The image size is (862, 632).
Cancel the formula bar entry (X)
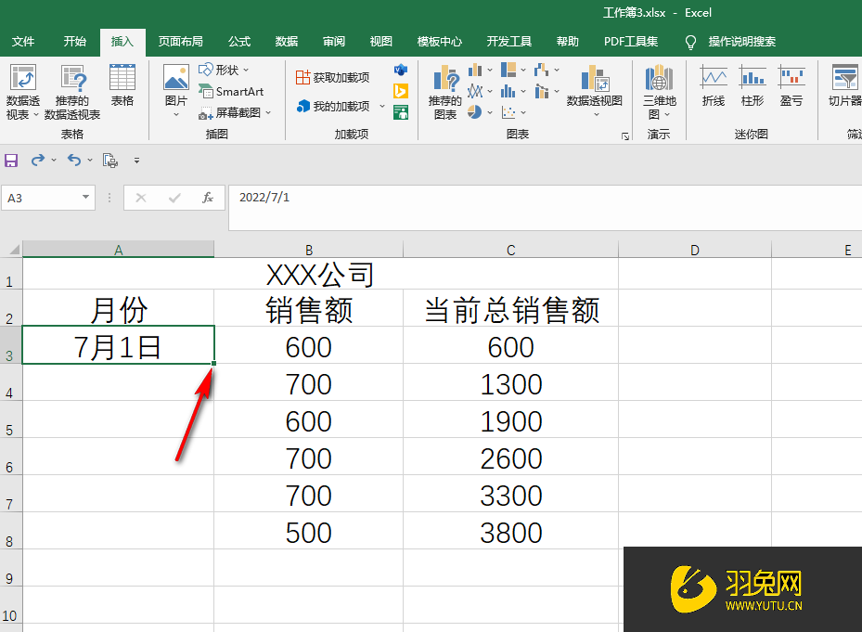(x=141, y=198)
